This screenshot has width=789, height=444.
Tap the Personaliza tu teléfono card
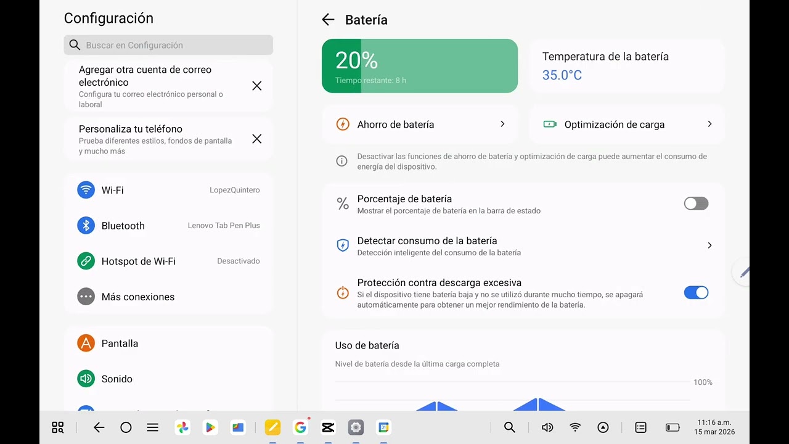click(168, 139)
